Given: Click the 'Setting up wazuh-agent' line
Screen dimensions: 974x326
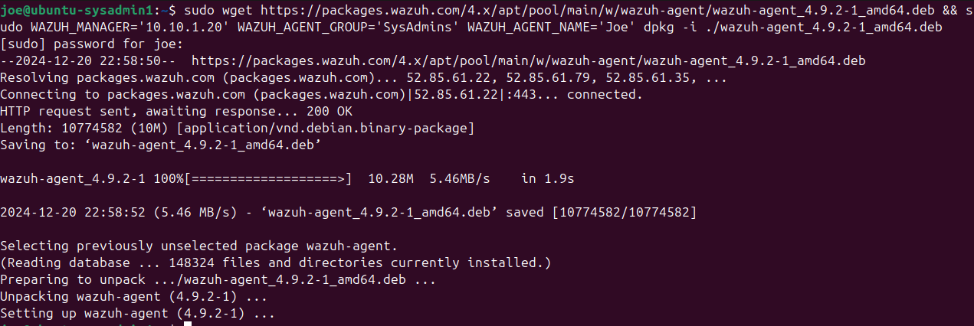Looking at the screenshot, I should [x=136, y=313].
